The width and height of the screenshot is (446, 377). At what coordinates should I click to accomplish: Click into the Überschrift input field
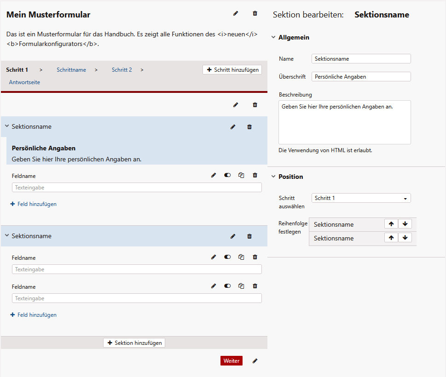coord(361,77)
